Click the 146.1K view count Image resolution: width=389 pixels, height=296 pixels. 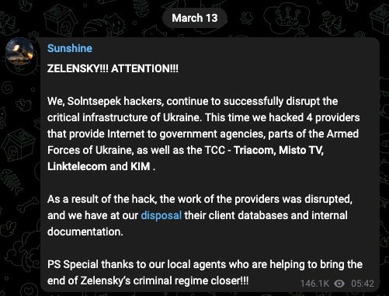[314, 284]
